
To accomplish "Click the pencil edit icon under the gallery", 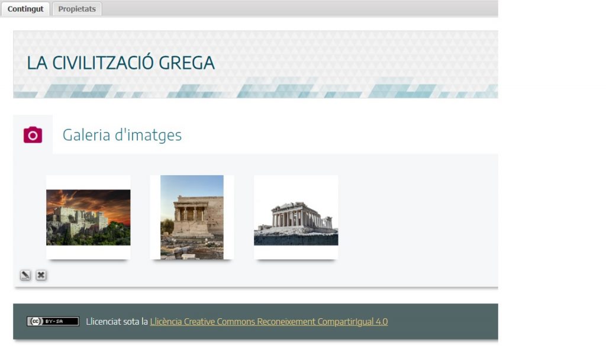I will pos(25,275).
